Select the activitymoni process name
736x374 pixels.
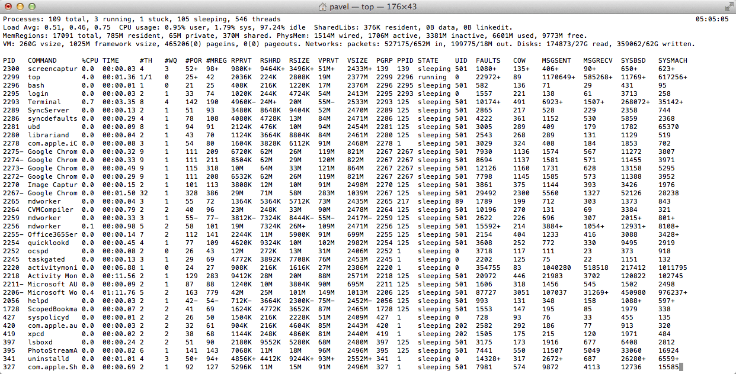pyautogui.click(x=53, y=267)
